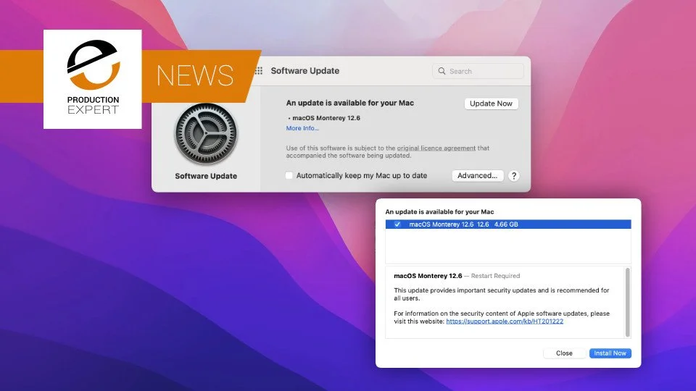Select the macOS Monterey 12.6 4.66 GB row
The image size is (696, 391).
click(x=508, y=224)
